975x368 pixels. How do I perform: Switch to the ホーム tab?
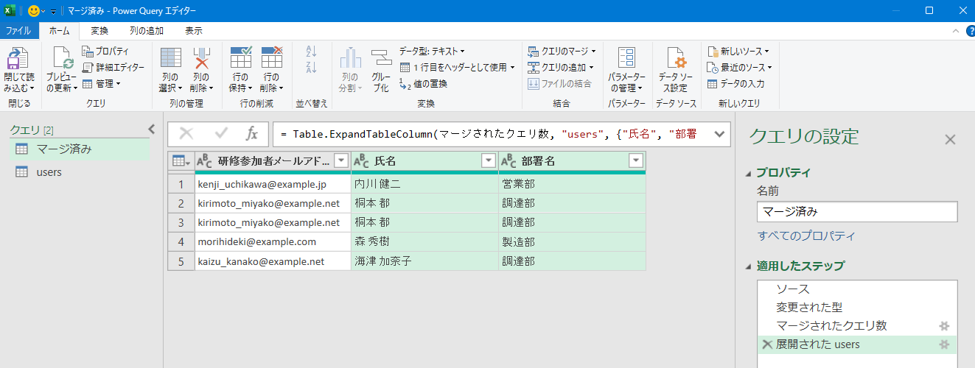[59, 31]
